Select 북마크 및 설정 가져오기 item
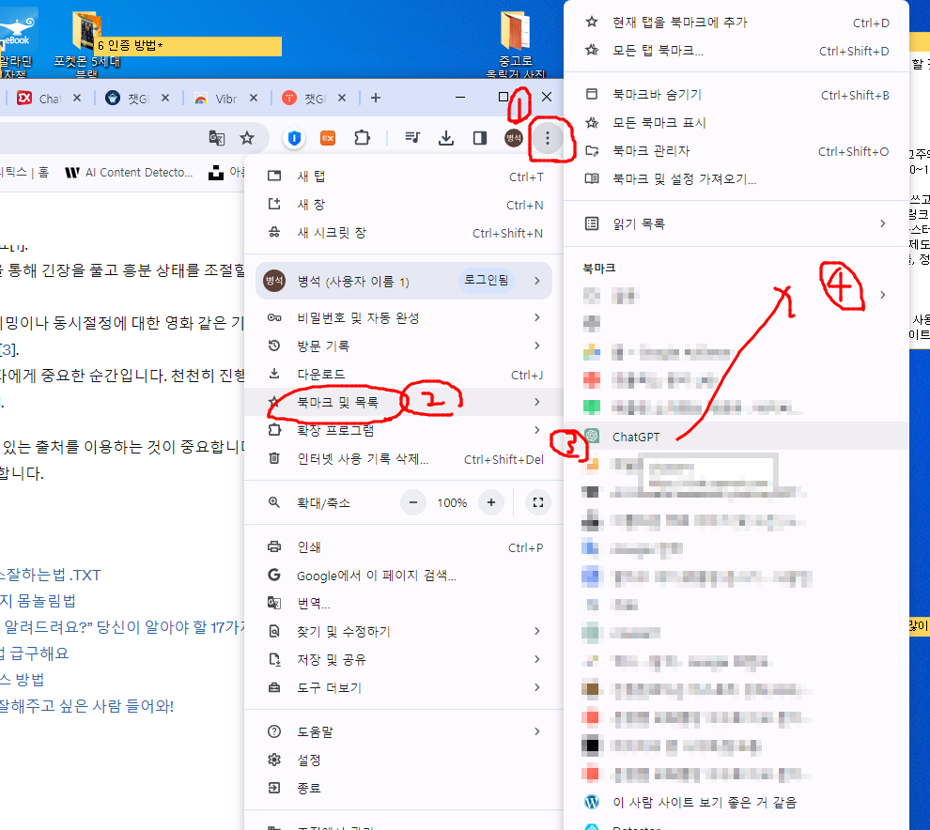This screenshot has width=930, height=830. click(x=736, y=178)
